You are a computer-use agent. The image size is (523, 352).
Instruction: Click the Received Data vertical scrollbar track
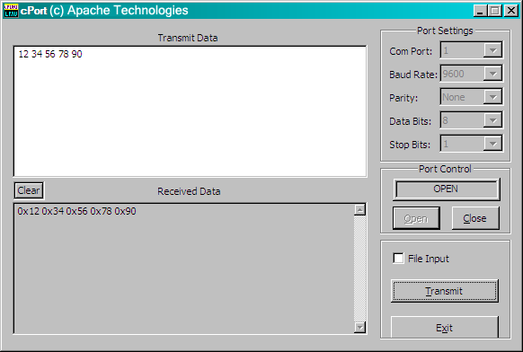point(359,268)
